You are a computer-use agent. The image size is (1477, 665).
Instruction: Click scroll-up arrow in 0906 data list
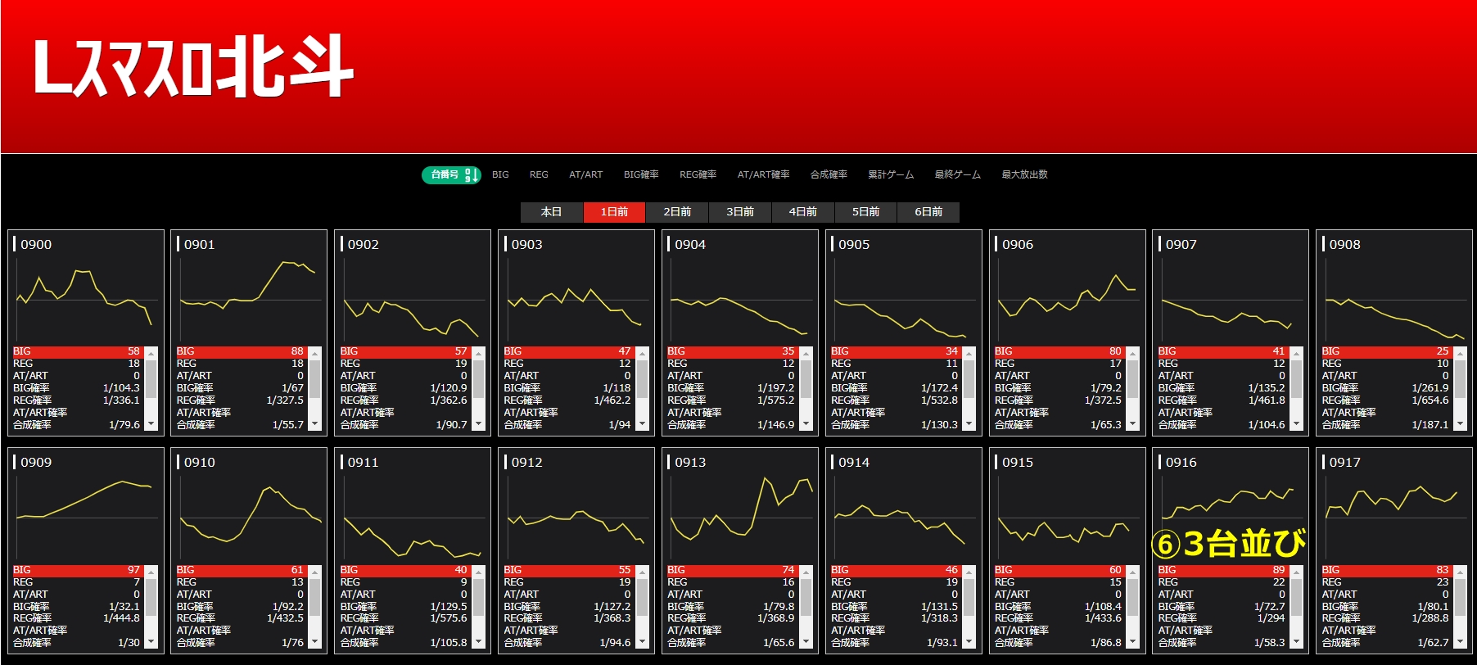(1133, 353)
